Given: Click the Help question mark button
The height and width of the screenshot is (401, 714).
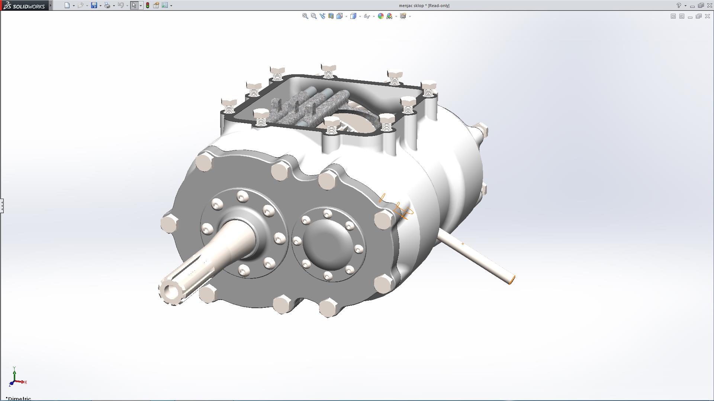Looking at the screenshot, I should coord(679,6).
